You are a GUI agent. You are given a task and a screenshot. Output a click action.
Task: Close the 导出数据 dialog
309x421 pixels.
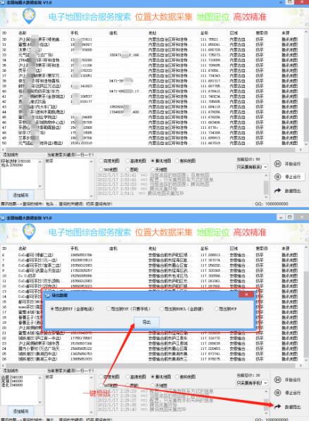246,294
